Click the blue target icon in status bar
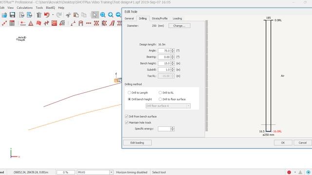312x175 pixels. (x=308, y=172)
